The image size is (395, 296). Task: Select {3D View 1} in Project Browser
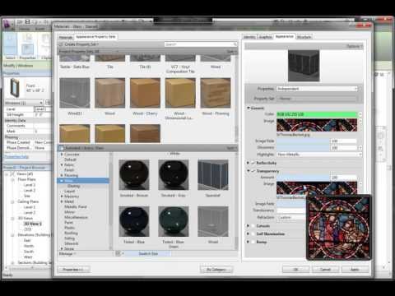pyautogui.click(x=33, y=224)
